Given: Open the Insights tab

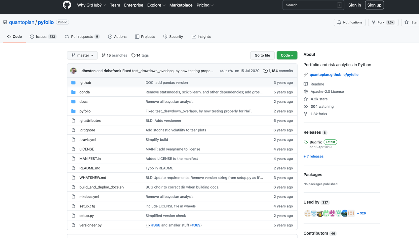Looking at the screenshot, I should 201,37.
